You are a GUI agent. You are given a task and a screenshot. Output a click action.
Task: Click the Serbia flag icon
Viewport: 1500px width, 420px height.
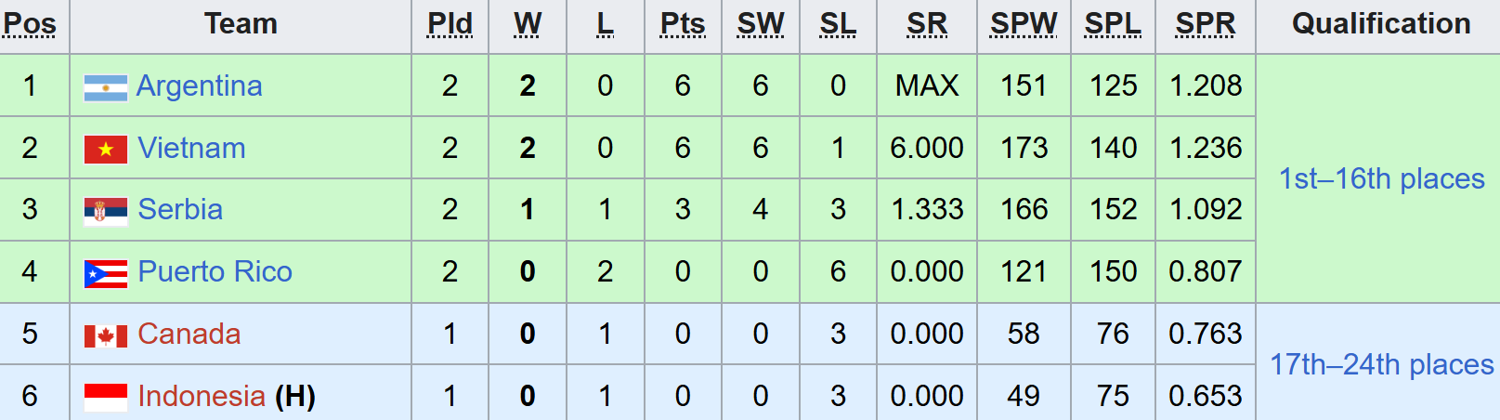point(106,211)
